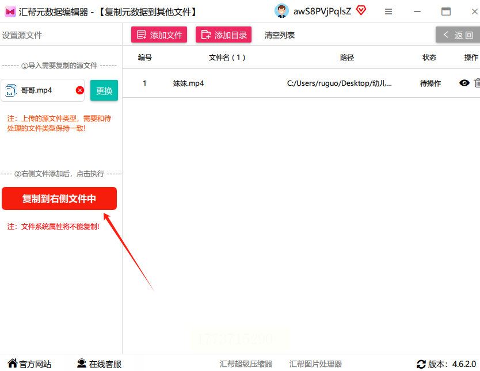Remove source file 哥哥.mp4 with red X

[80, 90]
